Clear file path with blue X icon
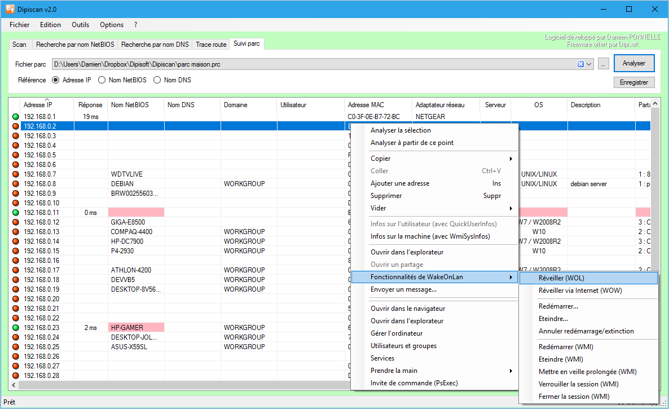Screen dimensions: 669x409 [x=580, y=64]
